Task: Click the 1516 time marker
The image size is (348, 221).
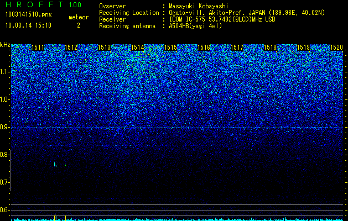Action: (204, 48)
